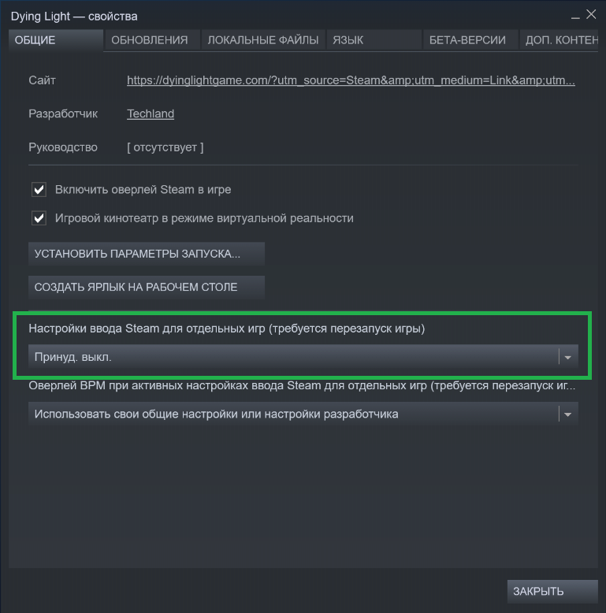This screenshot has height=613, width=606.
Task: Select the ОБЩИЕ tab
Action: pyautogui.click(x=55, y=40)
